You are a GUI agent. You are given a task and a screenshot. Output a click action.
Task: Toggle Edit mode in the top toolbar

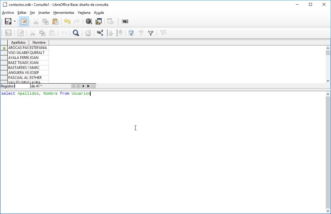point(24,21)
